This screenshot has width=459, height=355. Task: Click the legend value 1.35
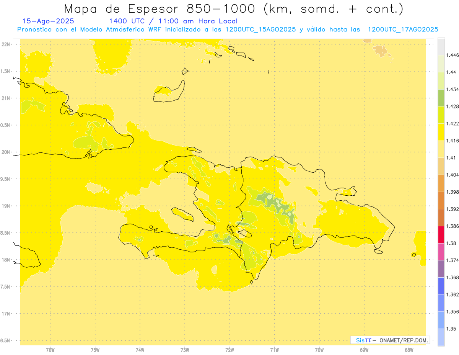coord(451,329)
